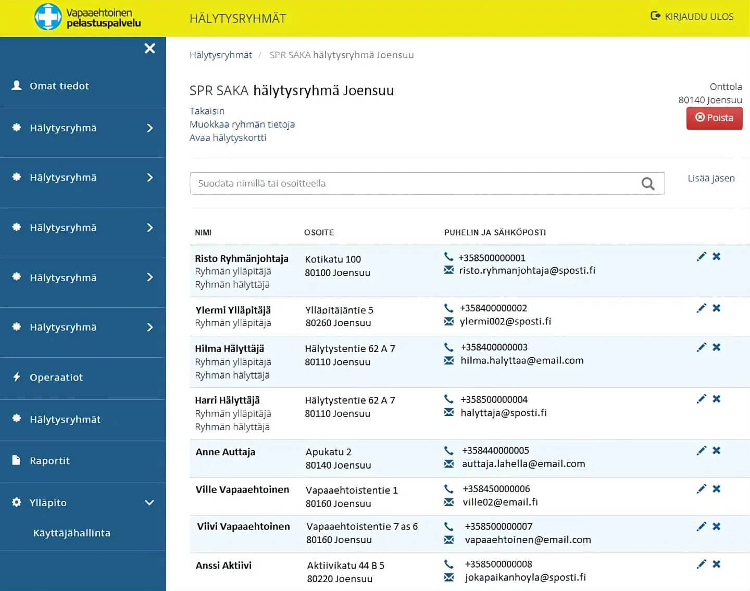750x591 pixels.
Task: Open Raportit from the sidebar
Action: click(49, 461)
